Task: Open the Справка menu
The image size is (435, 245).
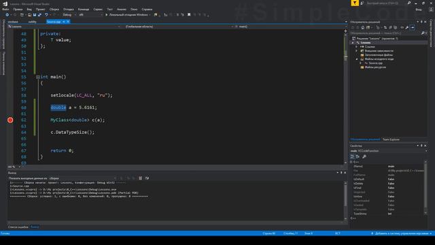Action: point(147,9)
